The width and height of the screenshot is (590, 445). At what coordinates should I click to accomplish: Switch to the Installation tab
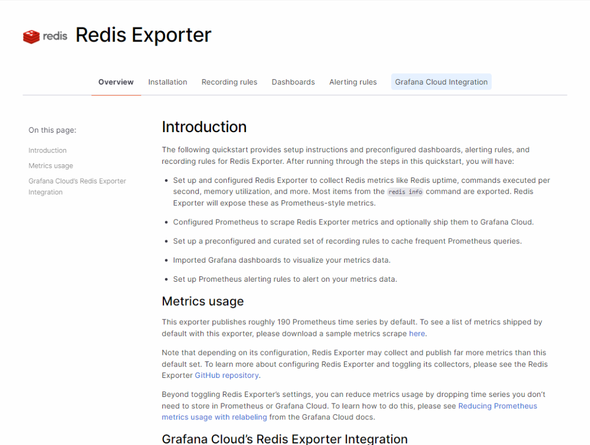(168, 82)
